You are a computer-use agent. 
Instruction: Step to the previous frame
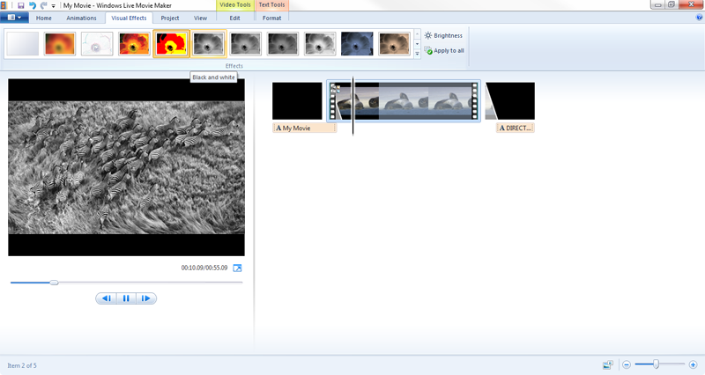click(x=106, y=298)
